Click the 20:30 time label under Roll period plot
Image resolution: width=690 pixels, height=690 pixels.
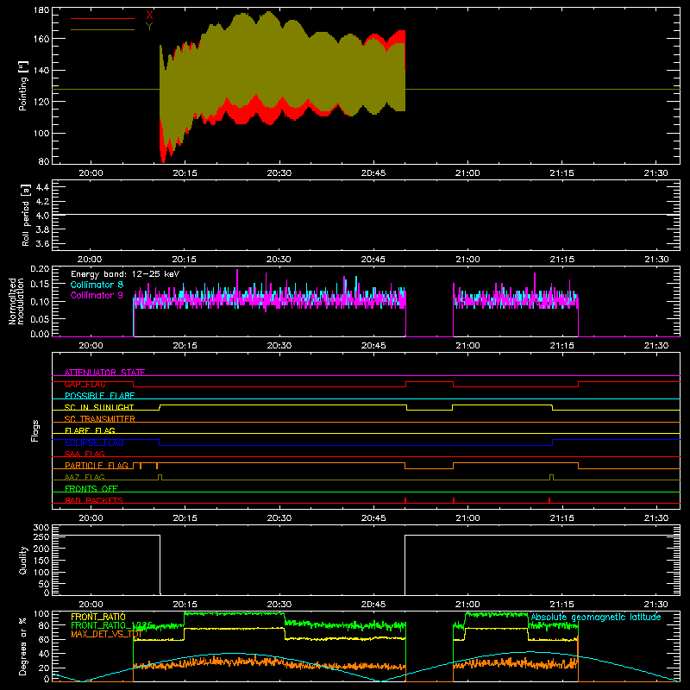(x=279, y=260)
